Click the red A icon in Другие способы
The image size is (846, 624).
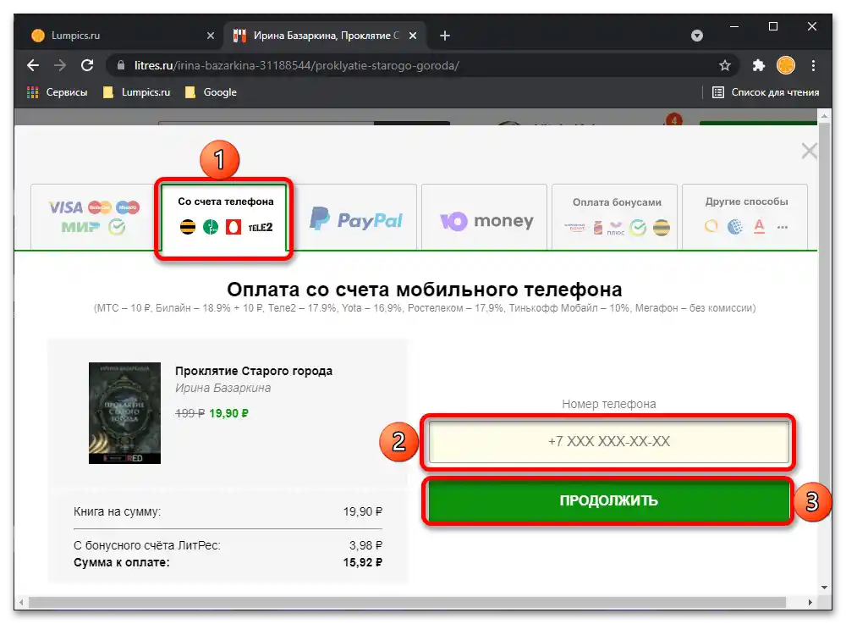[x=759, y=227]
